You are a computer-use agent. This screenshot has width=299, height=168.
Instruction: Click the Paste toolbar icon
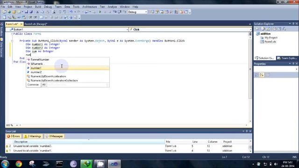48,12
